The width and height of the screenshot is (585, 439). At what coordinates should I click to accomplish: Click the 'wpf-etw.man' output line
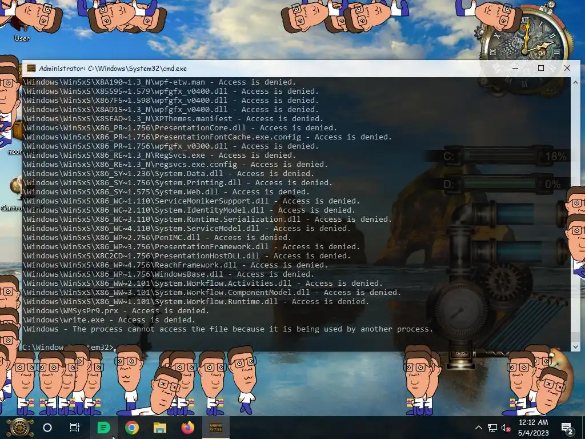click(160, 82)
